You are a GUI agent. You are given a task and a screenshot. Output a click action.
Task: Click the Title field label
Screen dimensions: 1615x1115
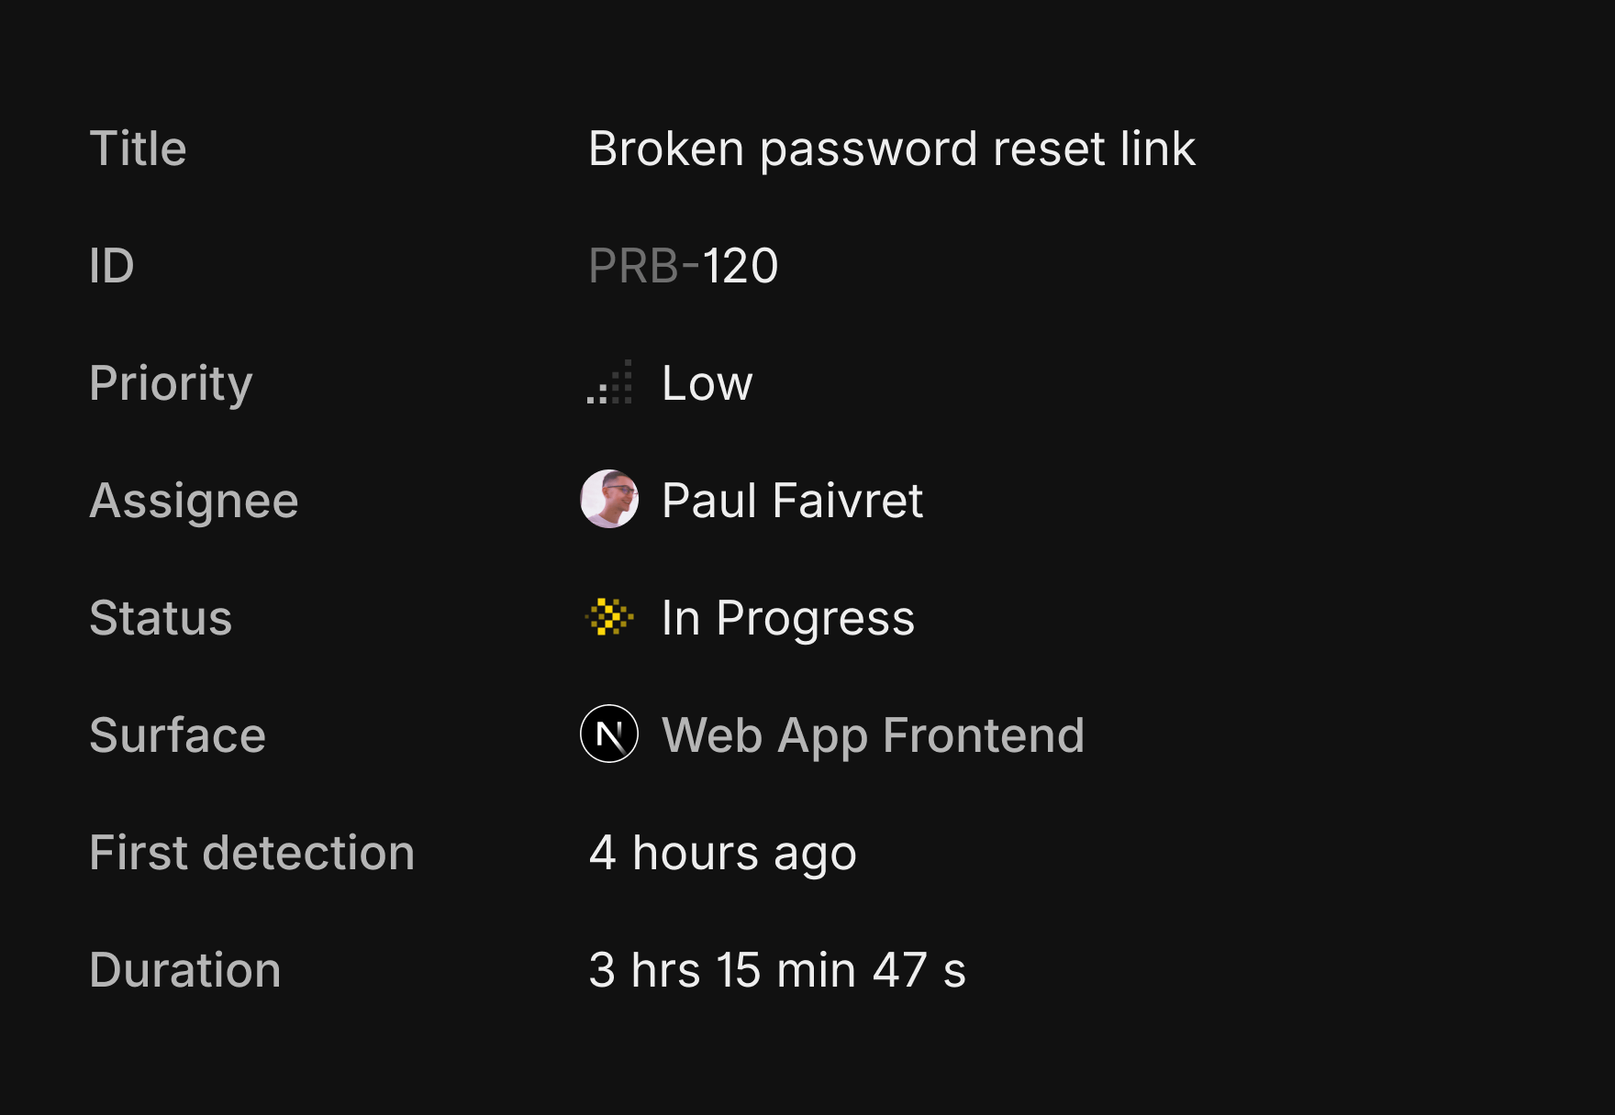coord(138,149)
